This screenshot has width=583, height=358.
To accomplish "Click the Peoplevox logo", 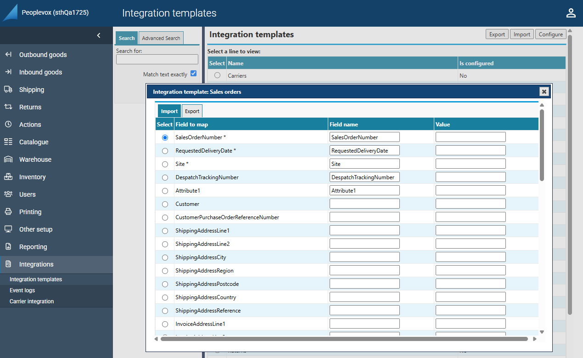I will pyautogui.click(x=10, y=13).
